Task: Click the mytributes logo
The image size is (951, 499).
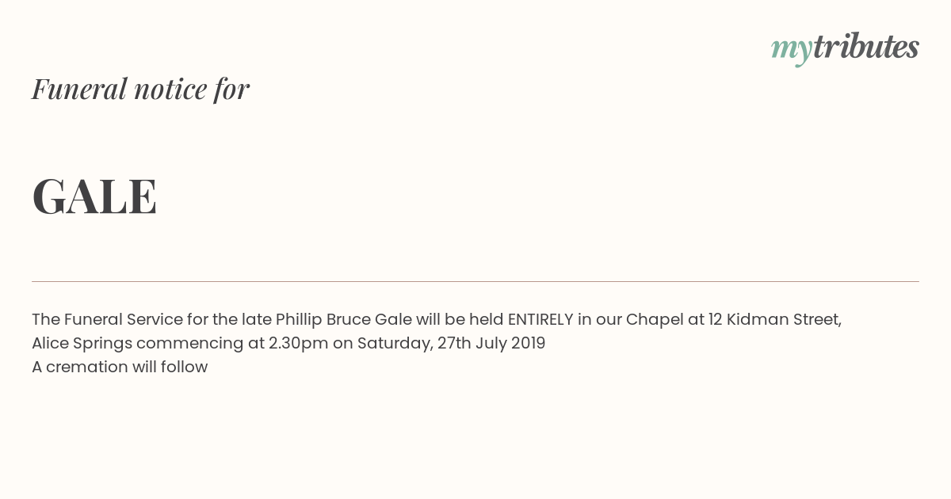Action: pos(845,48)
